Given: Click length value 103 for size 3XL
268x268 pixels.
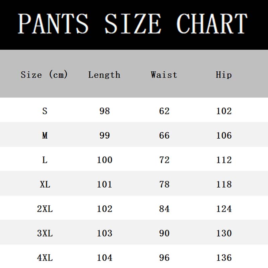Looking at the screenshot, I should click(x=105, y=233).
